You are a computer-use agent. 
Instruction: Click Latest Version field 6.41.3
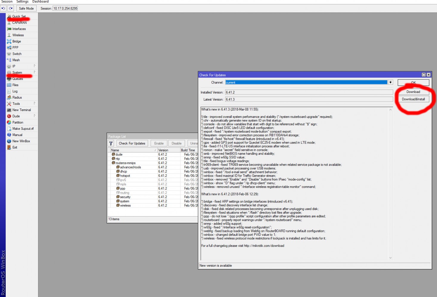pyautogui.click(x=309, y=99)
